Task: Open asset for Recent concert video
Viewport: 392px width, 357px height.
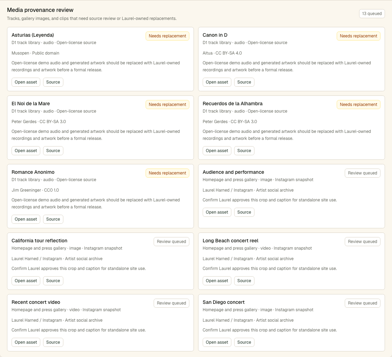Action: (x=26, y=342)
